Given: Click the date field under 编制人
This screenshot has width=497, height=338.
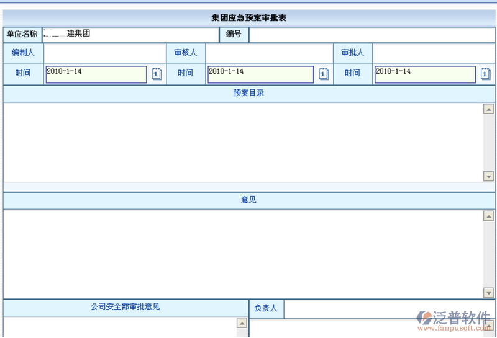Looking at the screenshot, I should tap(96, 74).
